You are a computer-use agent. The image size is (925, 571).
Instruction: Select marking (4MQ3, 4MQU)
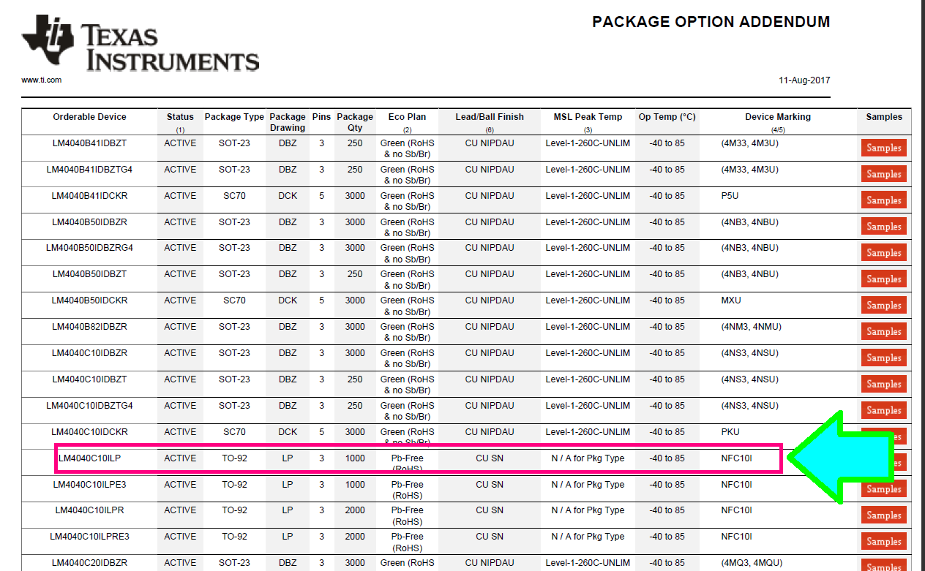pos(751,563)
